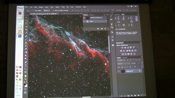Open the Adjustments panel flyout menu
This screenshot has height=98, width=175.
[140, 42]
